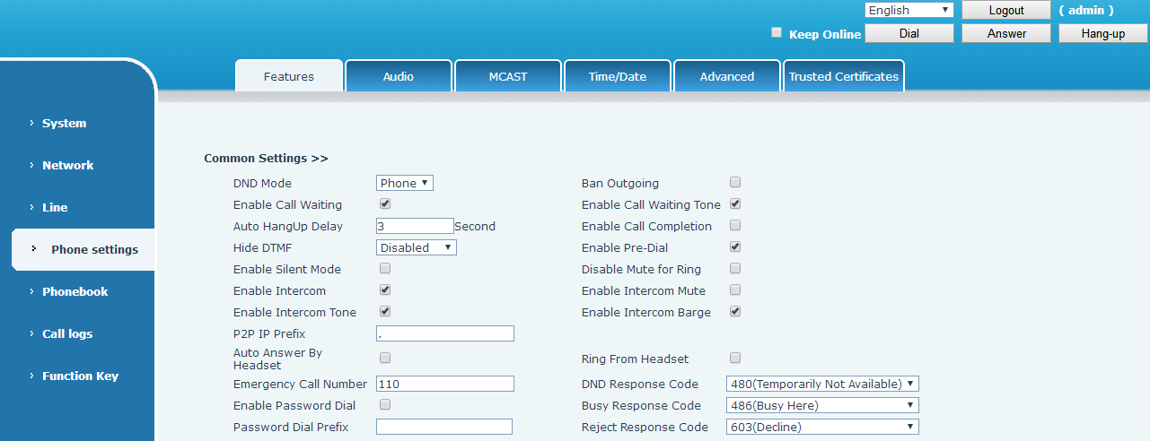Open the Network sidebar menu
The height and width of the screenshot is (441, 1150).
[x=67, y=165]
